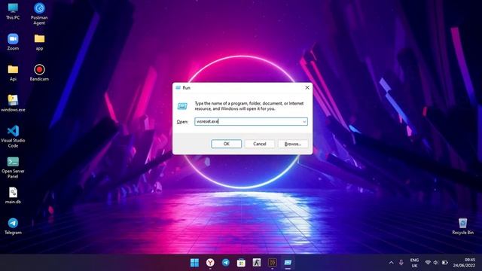Click the Run app taskbar icon

[288, 263]
